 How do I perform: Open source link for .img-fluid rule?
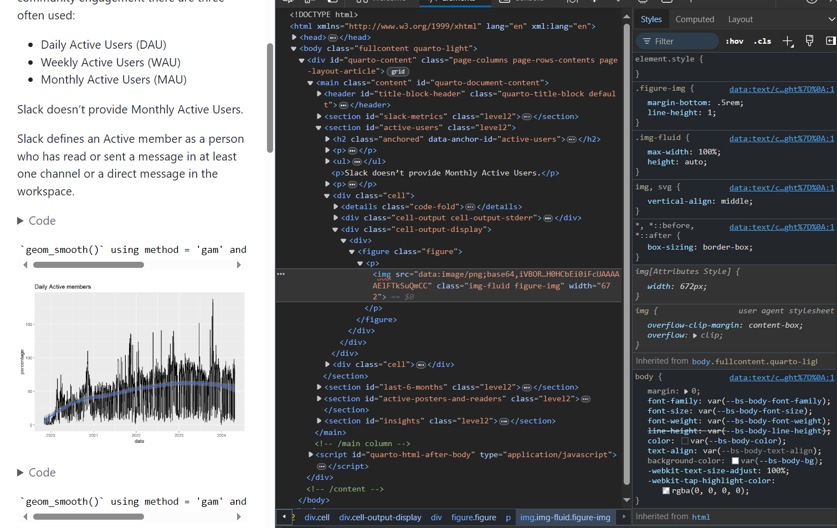pos(782,138)
